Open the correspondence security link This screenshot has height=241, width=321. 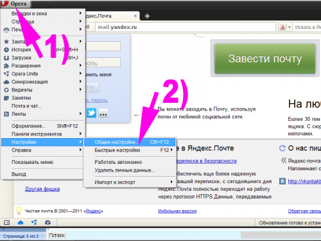pos(206,161)
